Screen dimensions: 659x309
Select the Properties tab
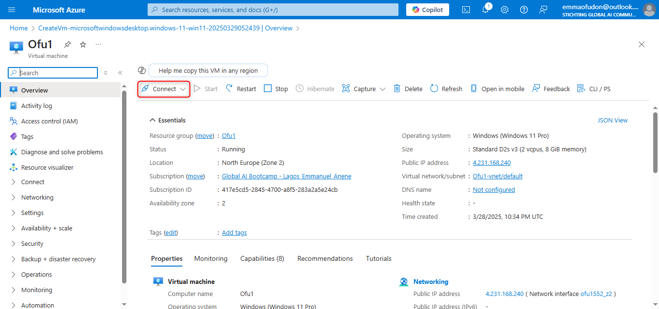(x=167, y=258)
